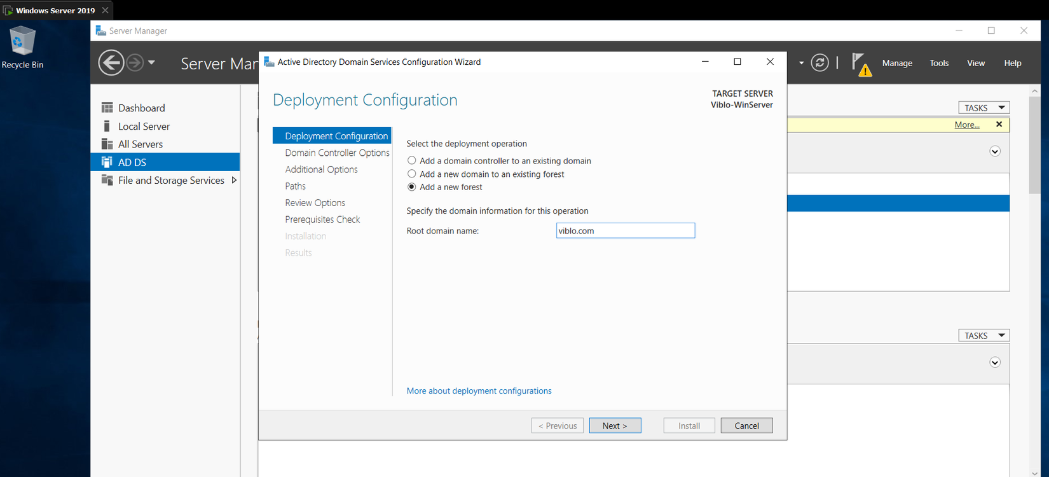This screenshot has width=1049, height=477.
Task: Open the notifications flag with warning
Action: point(861,64)
